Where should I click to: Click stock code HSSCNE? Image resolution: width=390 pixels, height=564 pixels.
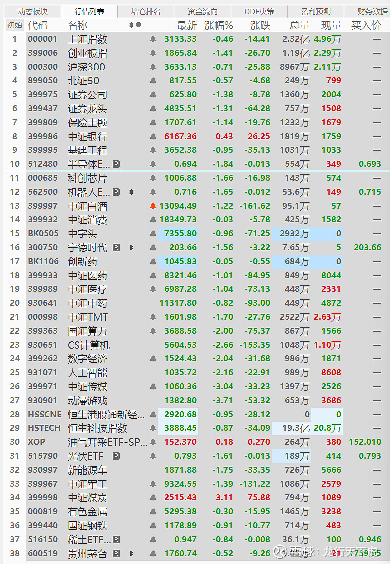click(x=45, y=415)
